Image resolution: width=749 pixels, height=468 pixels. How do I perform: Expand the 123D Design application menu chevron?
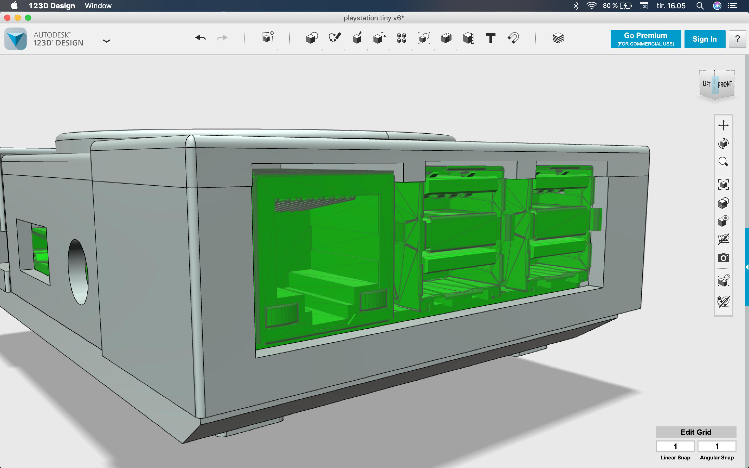click(x=106, y=41)
